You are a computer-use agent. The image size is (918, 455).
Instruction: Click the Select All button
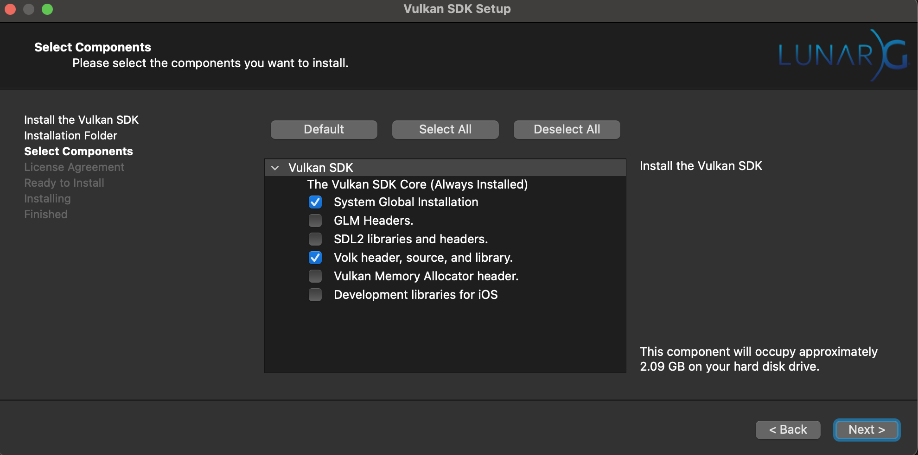pos(445,129)
